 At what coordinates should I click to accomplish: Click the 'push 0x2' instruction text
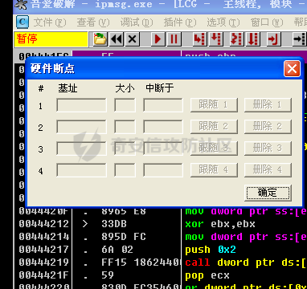(211, 250)
